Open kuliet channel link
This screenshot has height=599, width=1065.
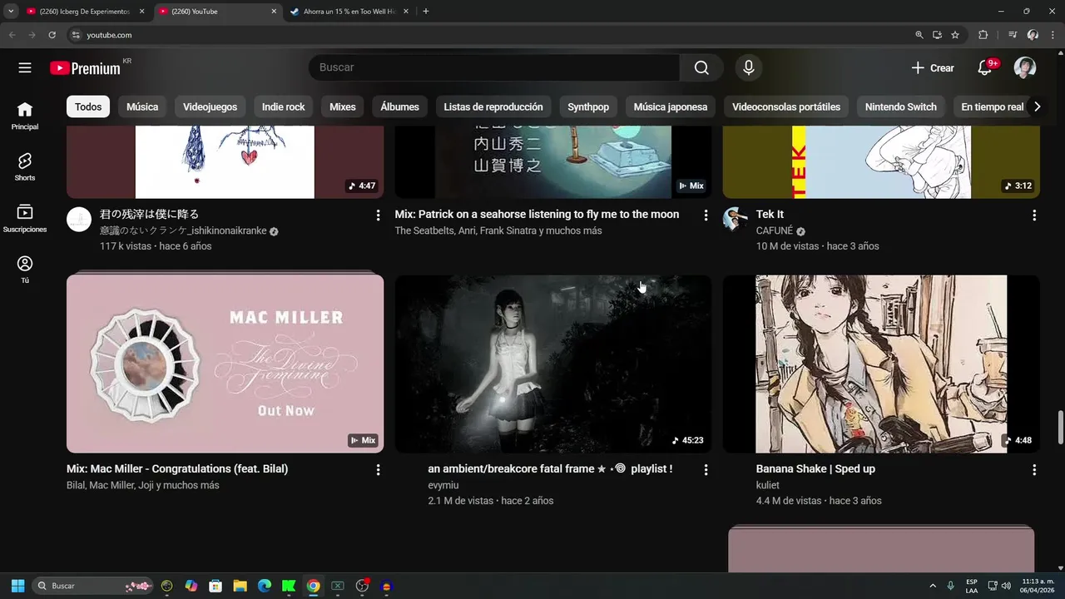768,485
